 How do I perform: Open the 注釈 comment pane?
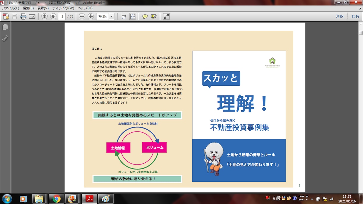[x=339, y=17]
